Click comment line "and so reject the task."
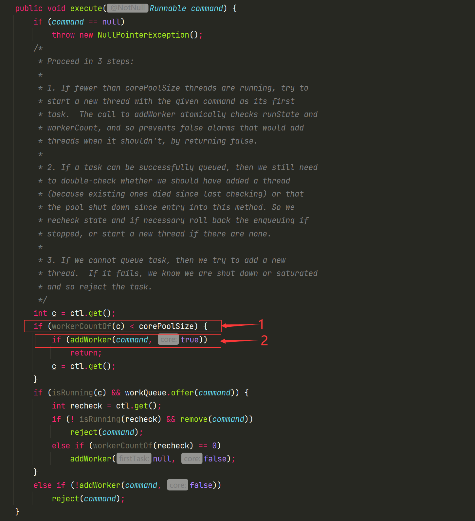Viewport: 475px width, 521px height. pos(100,287)
